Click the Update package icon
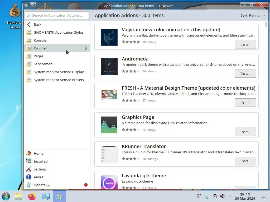 click(28, 185)
